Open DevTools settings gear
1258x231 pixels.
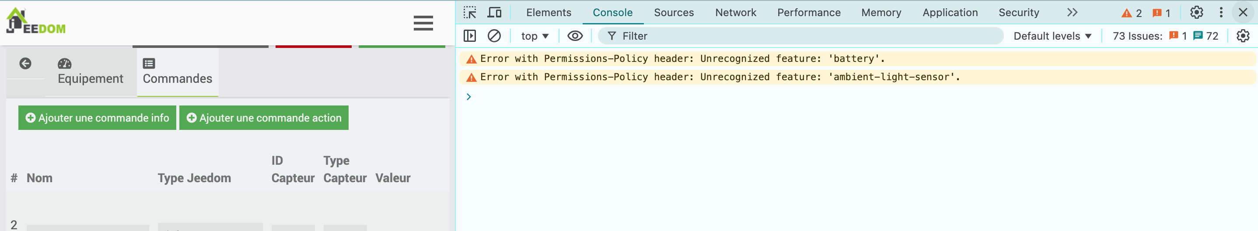(1196, 13)
